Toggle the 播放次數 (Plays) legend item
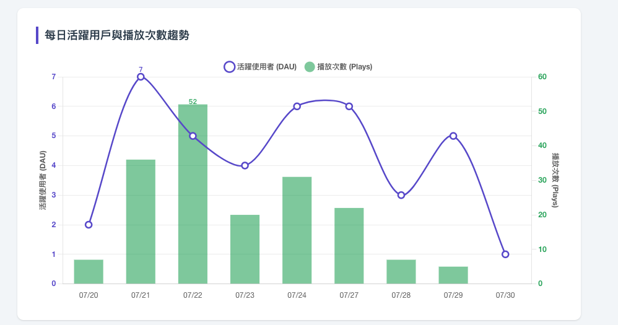This screenshot has height=325, width=618. click(339, 67)
